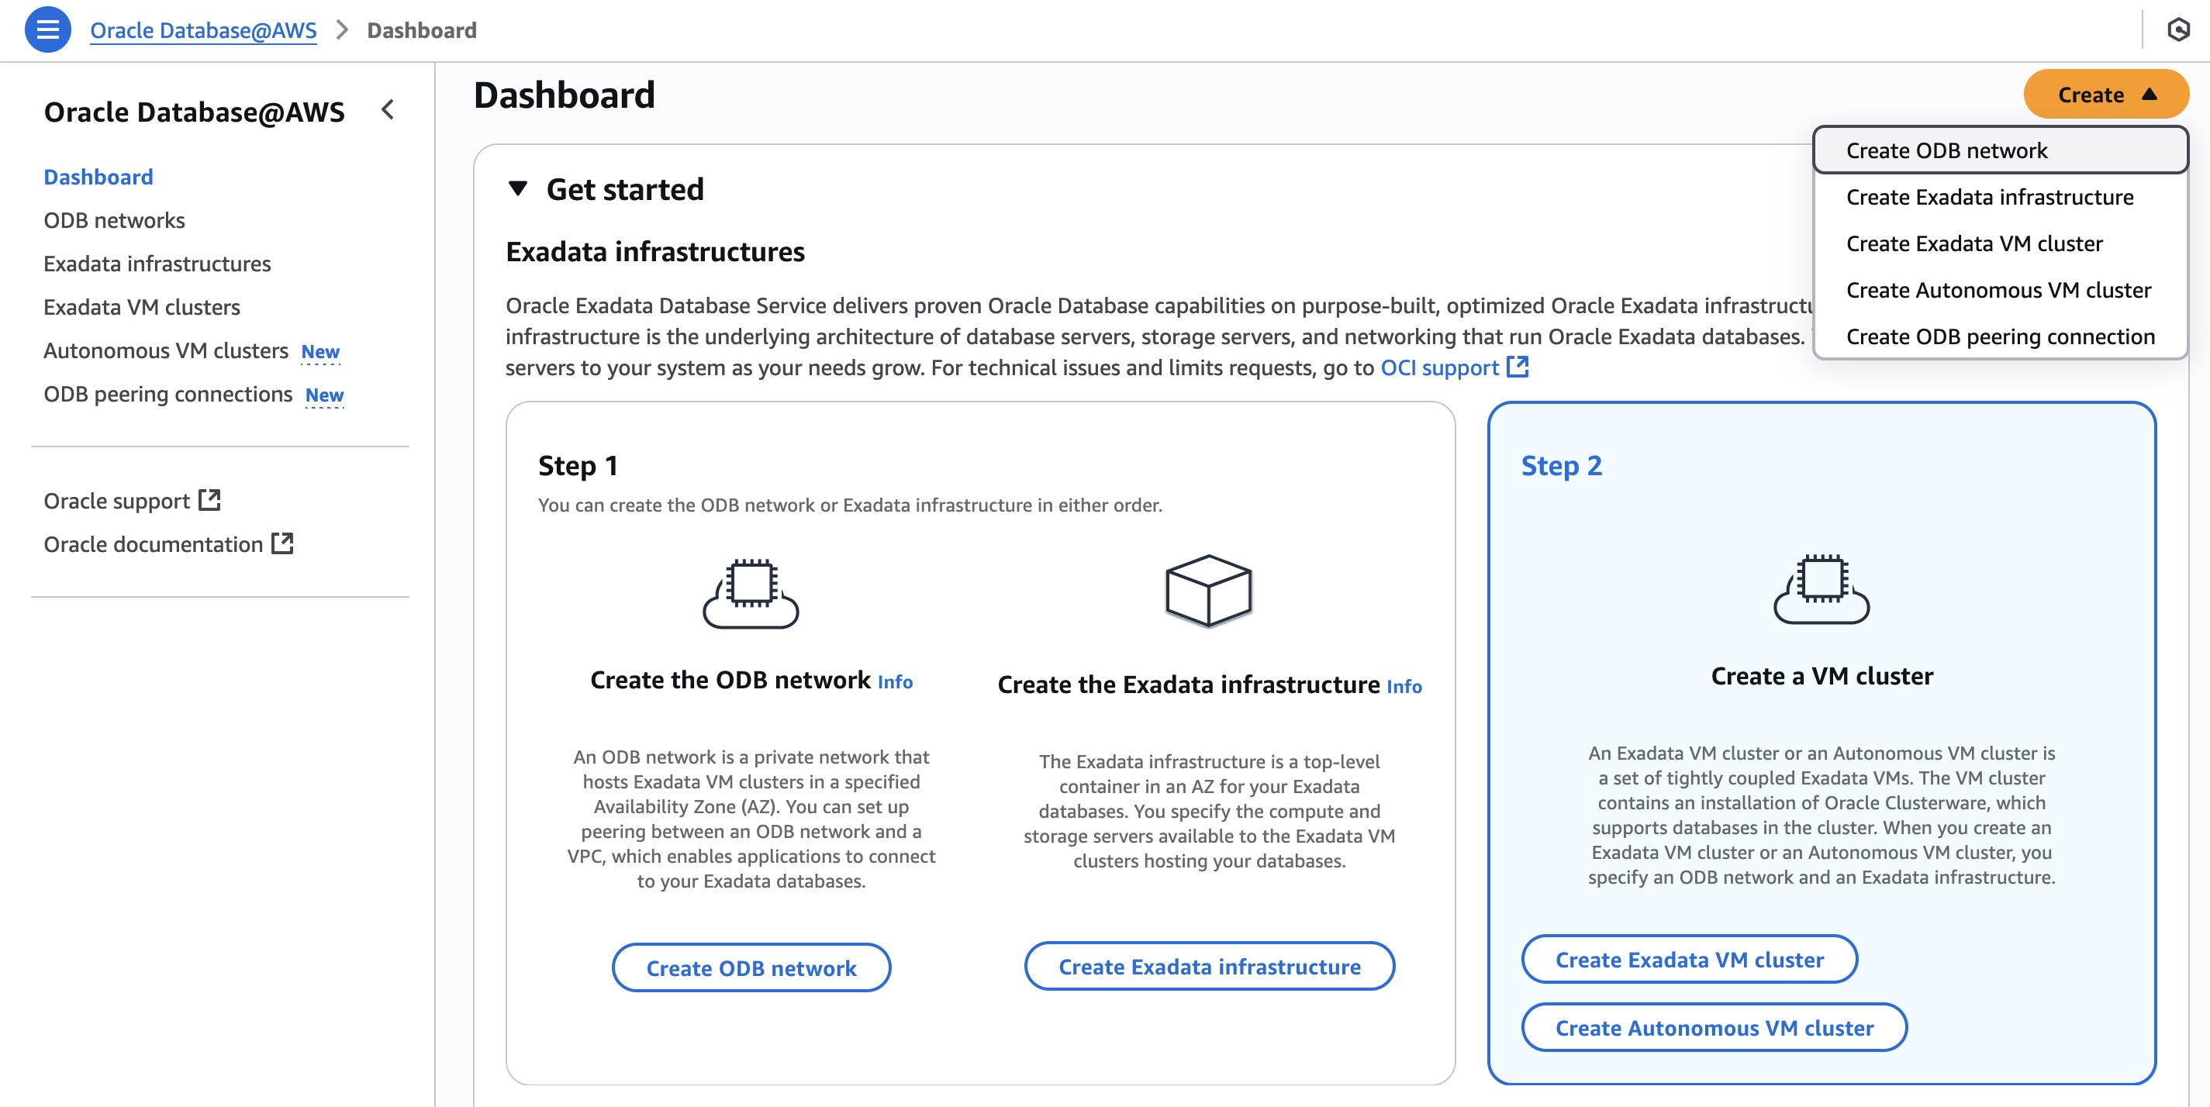Click Oracle Database@AWS breadcrumb link
The height and width of the screenshot is (1107, 2210).
(203, 30)
